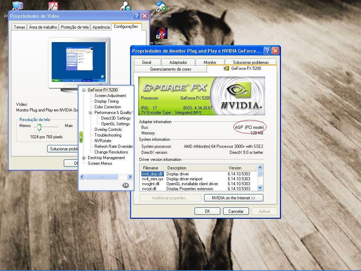Open the Proteção de tela tab
The height and width of the screenshot is (271, 361).
(x=75, y=27)
